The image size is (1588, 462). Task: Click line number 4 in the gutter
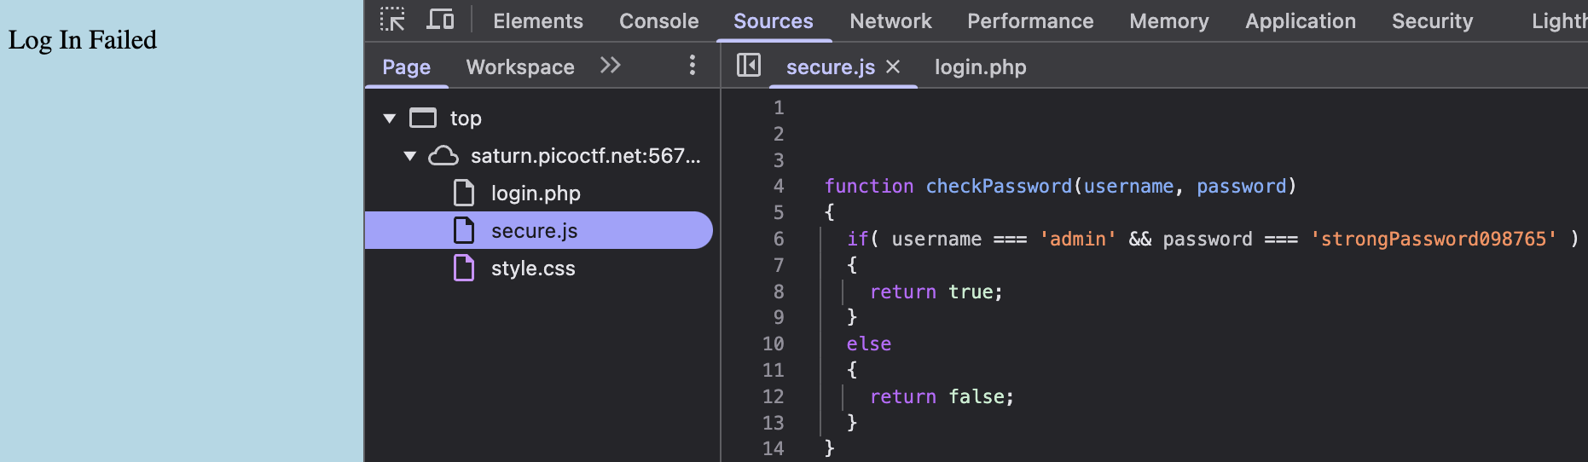[x=779, y=187]
